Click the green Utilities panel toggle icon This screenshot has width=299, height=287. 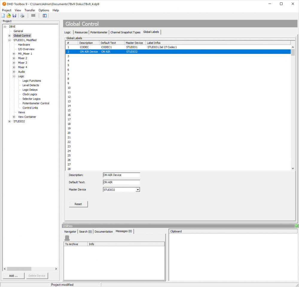click(296, 226)
